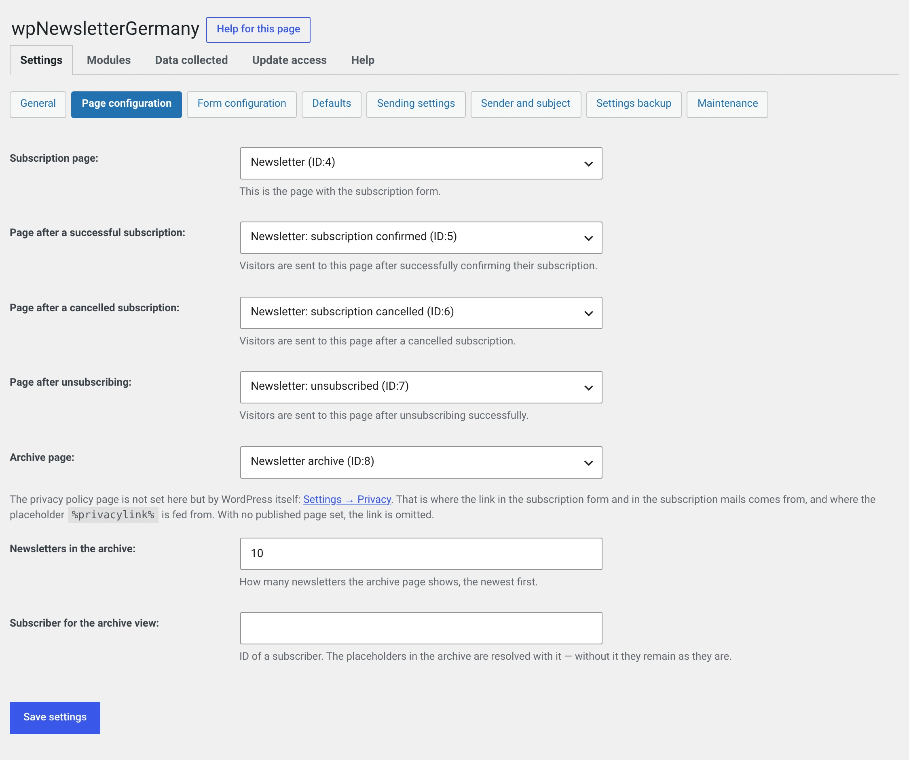Click the 'Subscription page:' label
The image size is (909, 760).
point(54,158)
